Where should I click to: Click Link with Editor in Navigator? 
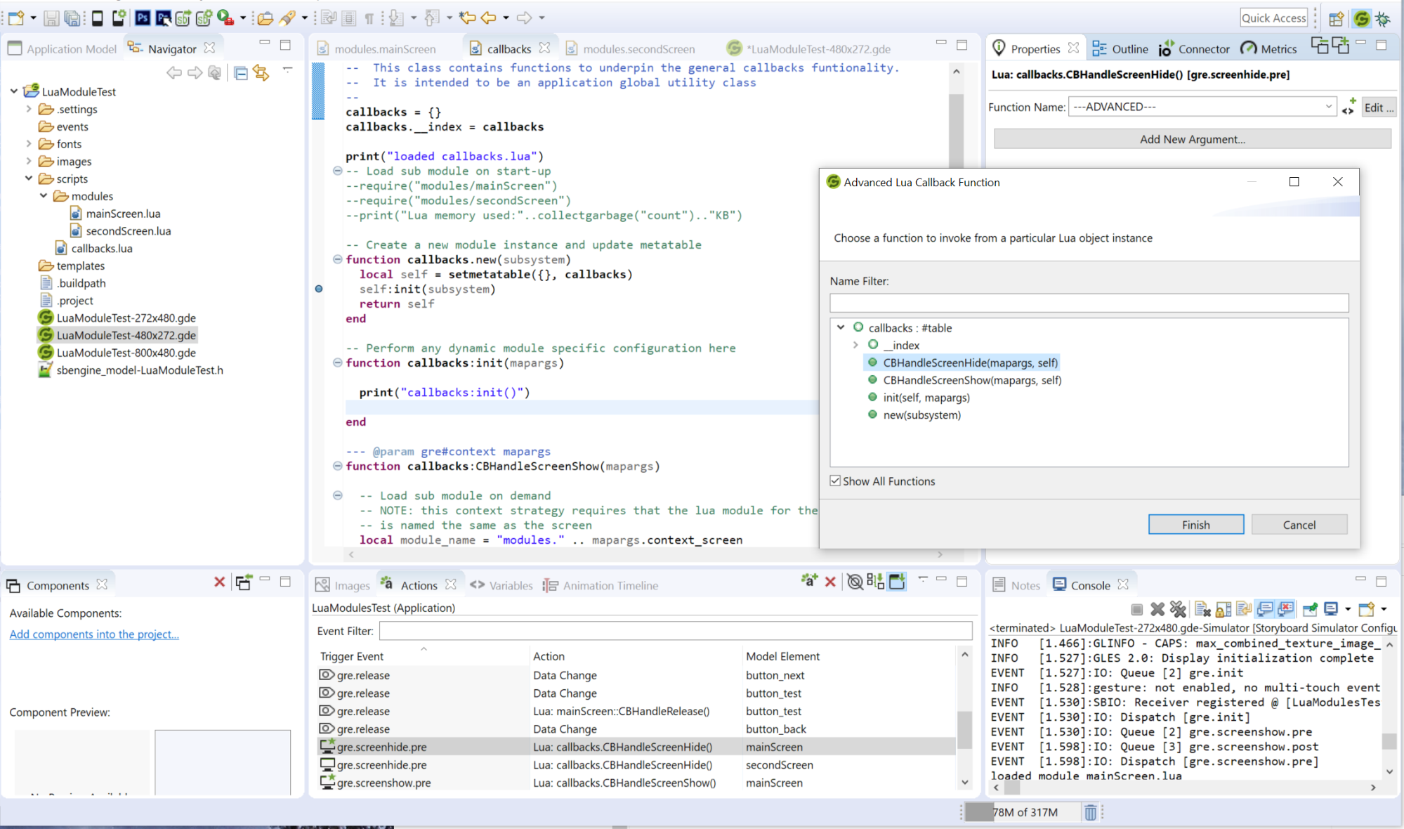(x=261, y=72)
